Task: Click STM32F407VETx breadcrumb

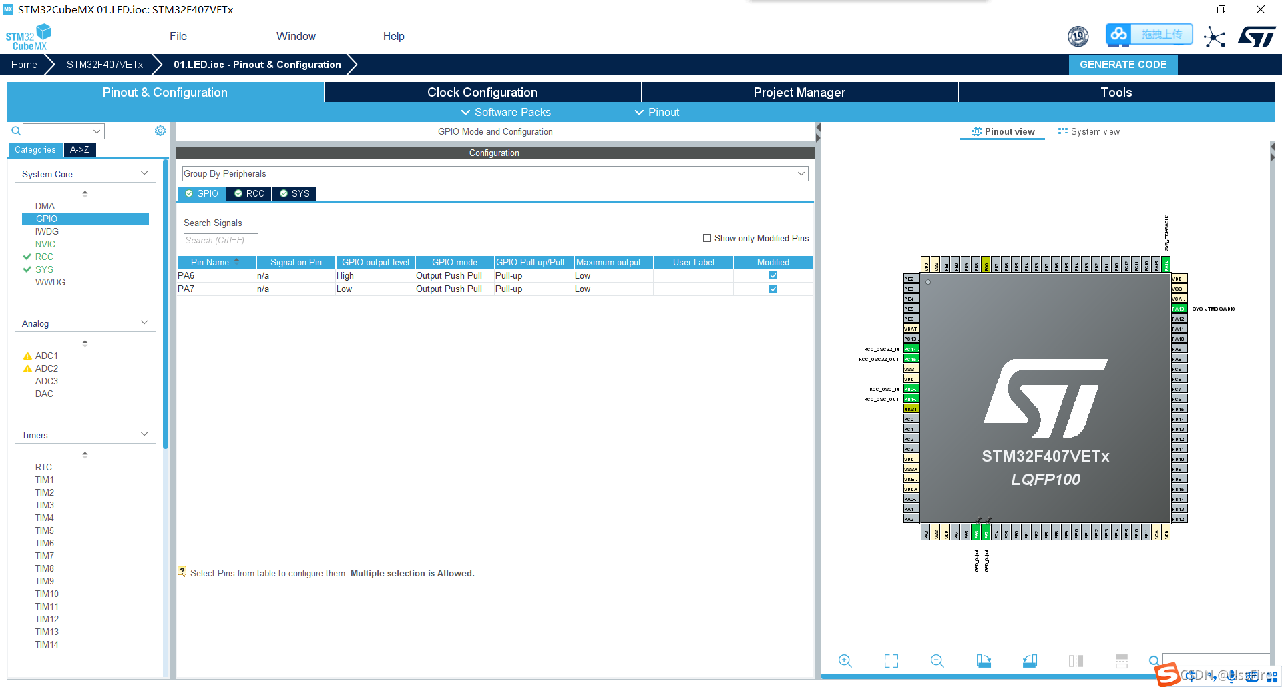Action: coord(105,65)
